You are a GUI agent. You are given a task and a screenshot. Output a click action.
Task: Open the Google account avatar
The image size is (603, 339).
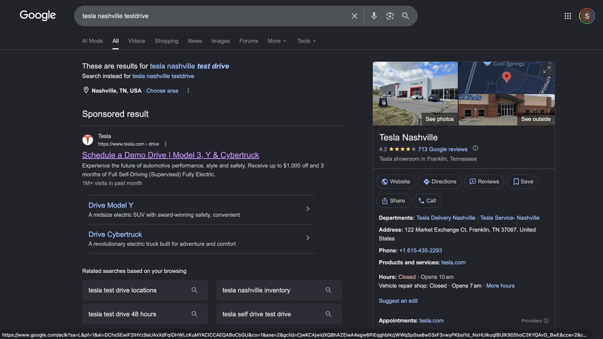(x=587, y=16)
